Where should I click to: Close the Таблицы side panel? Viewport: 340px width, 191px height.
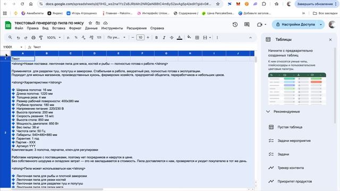pyautogui.click(x=330, y=40)
